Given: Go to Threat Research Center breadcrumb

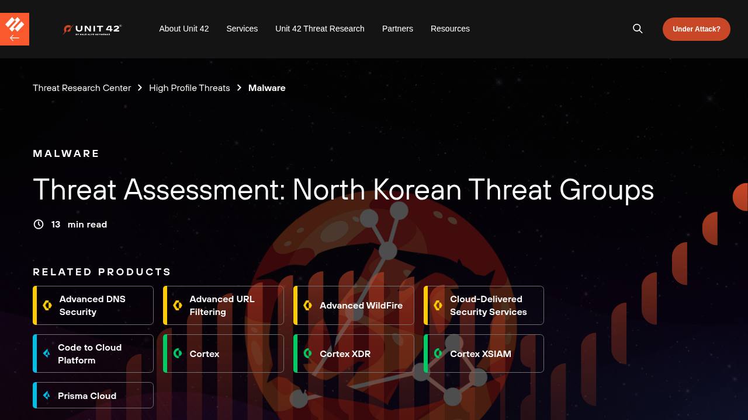Looking at the screenshot, I should [x=82, y=87].
